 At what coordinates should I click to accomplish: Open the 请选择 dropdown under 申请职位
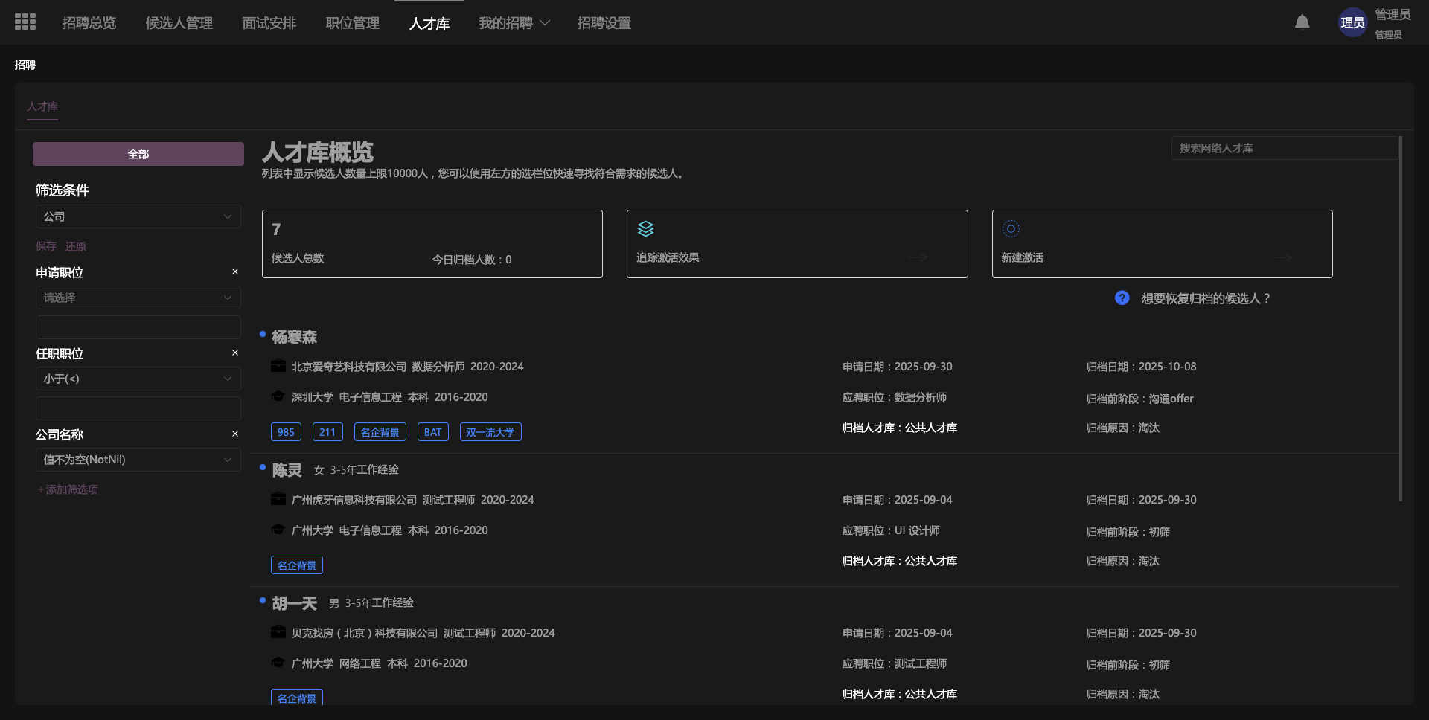138,298
